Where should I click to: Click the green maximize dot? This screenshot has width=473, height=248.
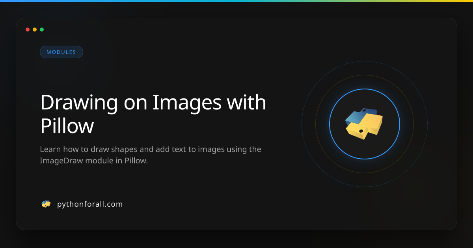(x=42, y=30)
